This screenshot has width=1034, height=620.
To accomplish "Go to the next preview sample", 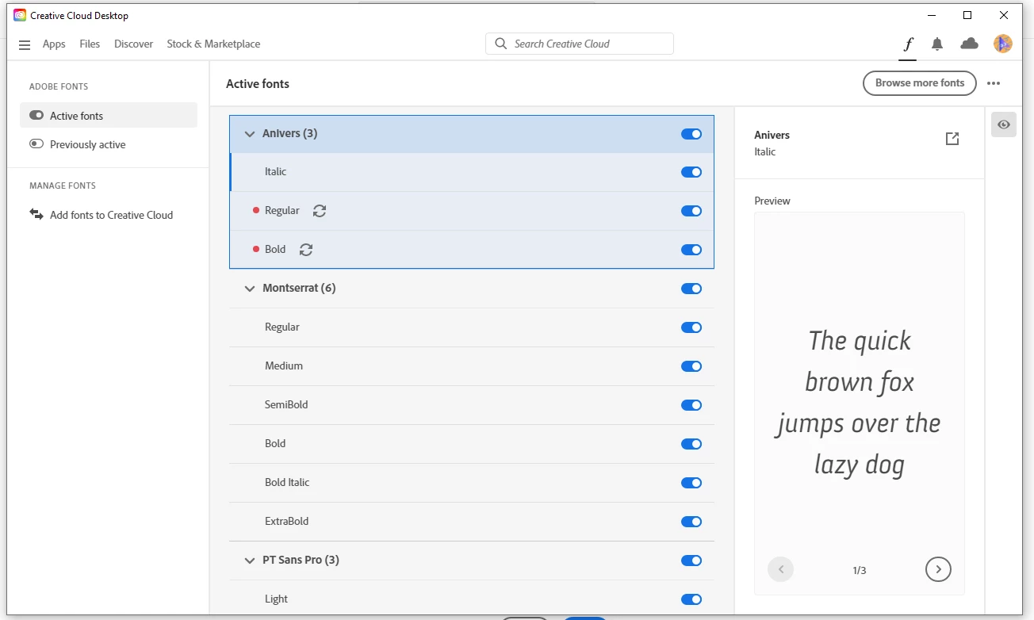I will point(938,569).
